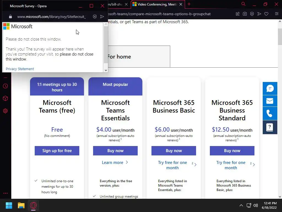Screen dimensions: 282x212
Task: Close the bill-zha tab
Action: (x=126, y=4)
